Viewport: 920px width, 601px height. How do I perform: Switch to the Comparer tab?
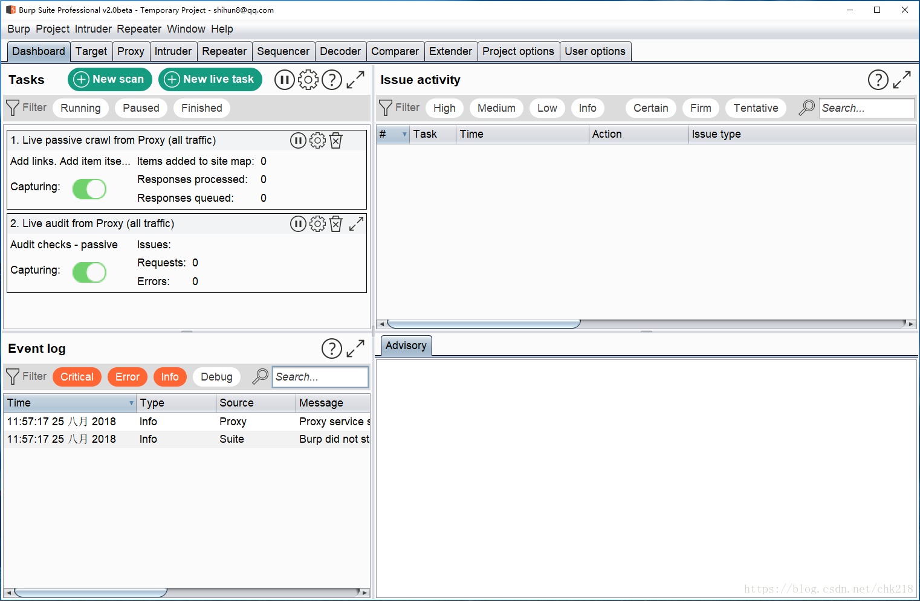pos(395,51)
